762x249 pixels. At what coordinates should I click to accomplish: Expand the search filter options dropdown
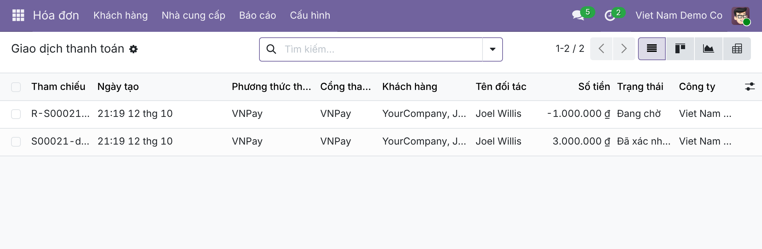[x=493, y=49]
